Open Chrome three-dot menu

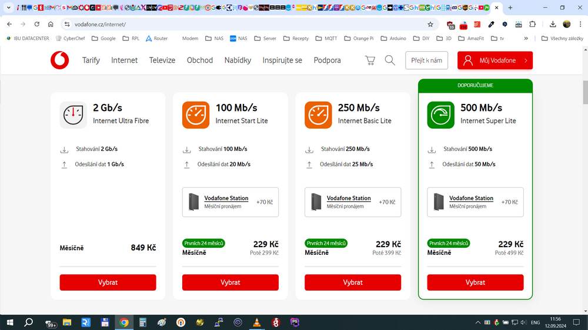pos(580,24)
